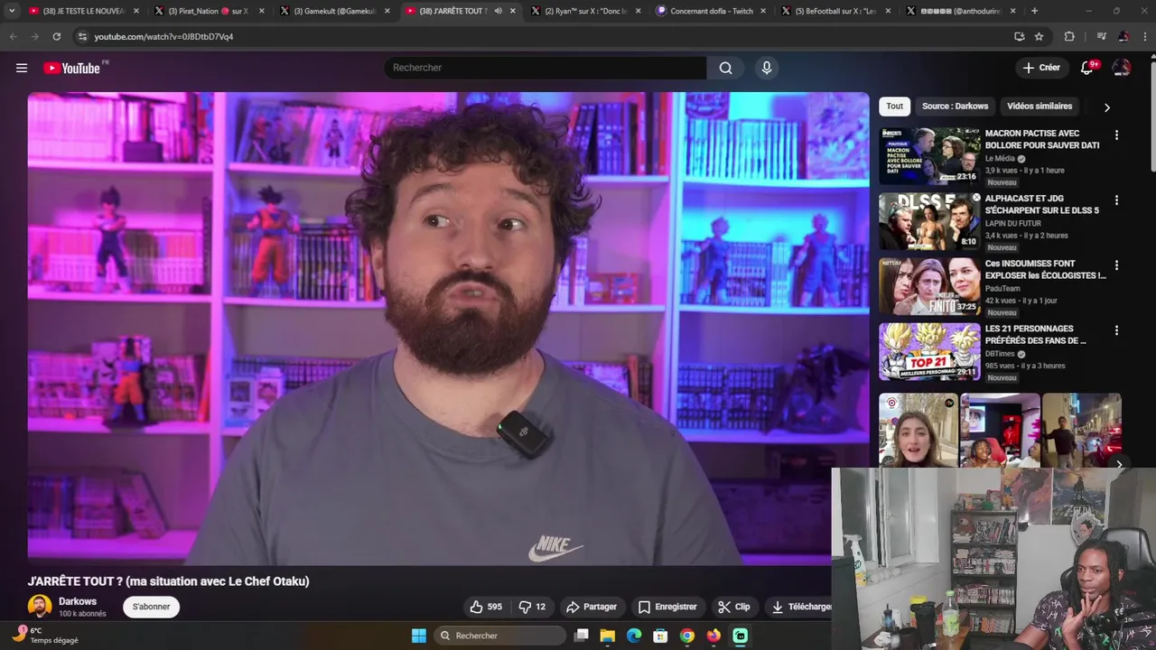This screenshot has width=1156, height=650.
Task: Launch Microsoft Edge from the taskbar
Action: click(634, 636)
